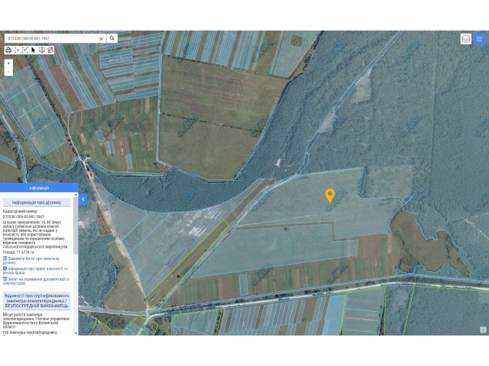The image size is (489, 366).
Task: Open link Замовити Витяг про земельну ділянку
Action: click(31, 261)
